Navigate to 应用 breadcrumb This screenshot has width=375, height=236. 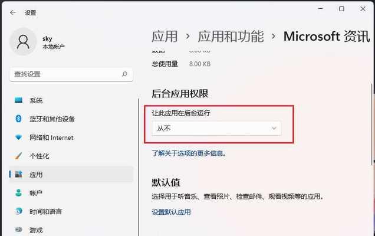click(165, 37)
